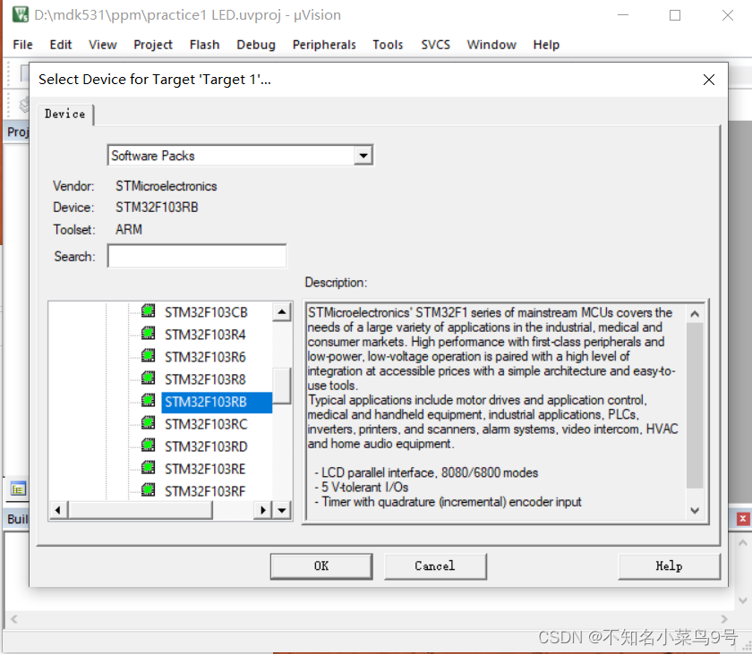This screenshot has width=752, height=654.
Task: Open the Debug menu
Action: (256, 45)
